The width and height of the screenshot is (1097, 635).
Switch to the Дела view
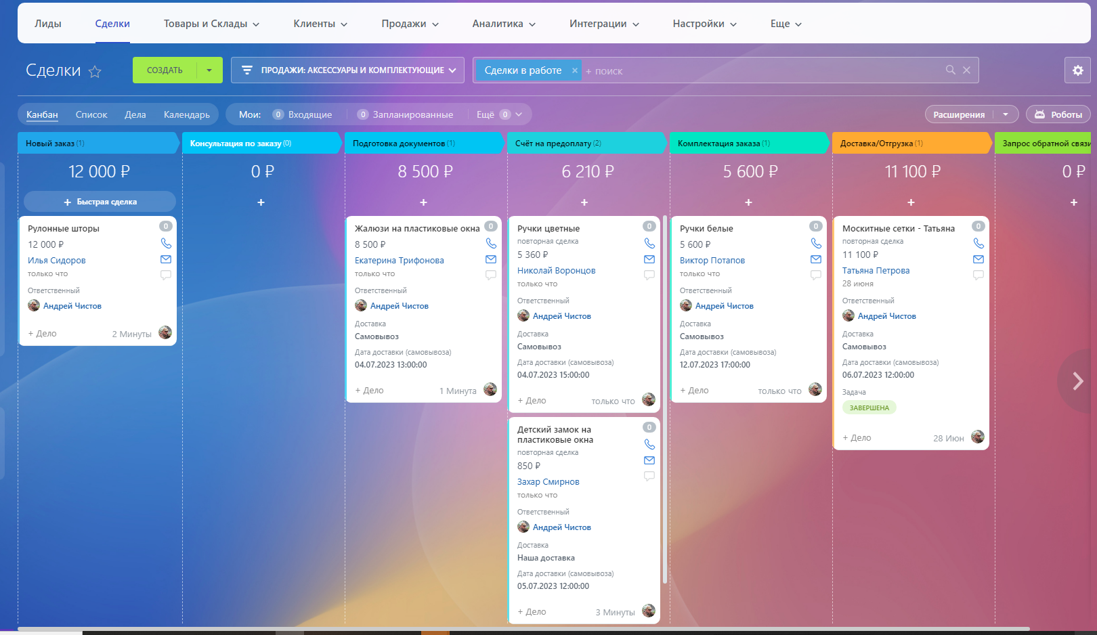pos(135,114)
